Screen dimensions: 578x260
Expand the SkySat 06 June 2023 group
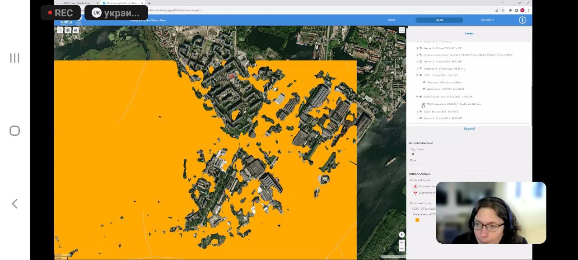[x=417, y=111]
